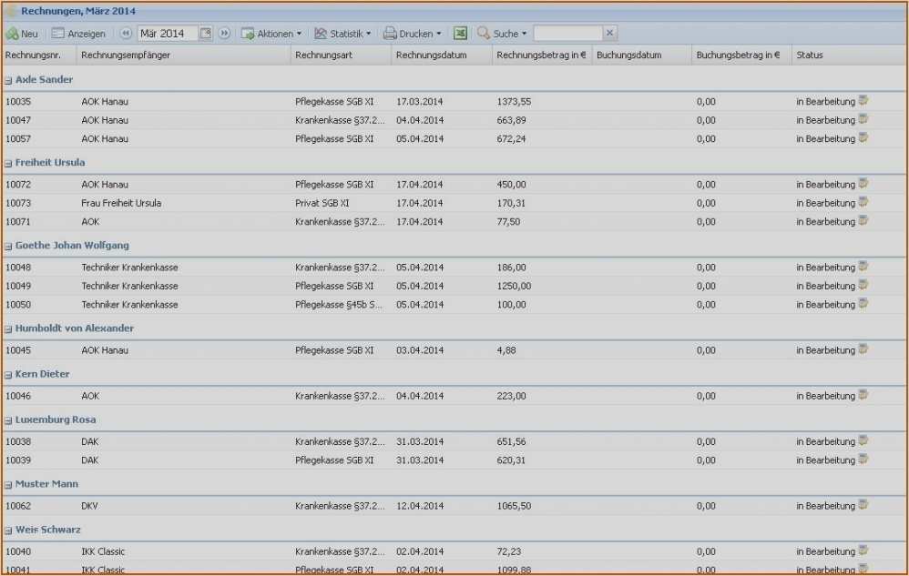The image size is (909, 576).
Task: Open the calendar picker beside Mär 2014
Action: point(205,34)
